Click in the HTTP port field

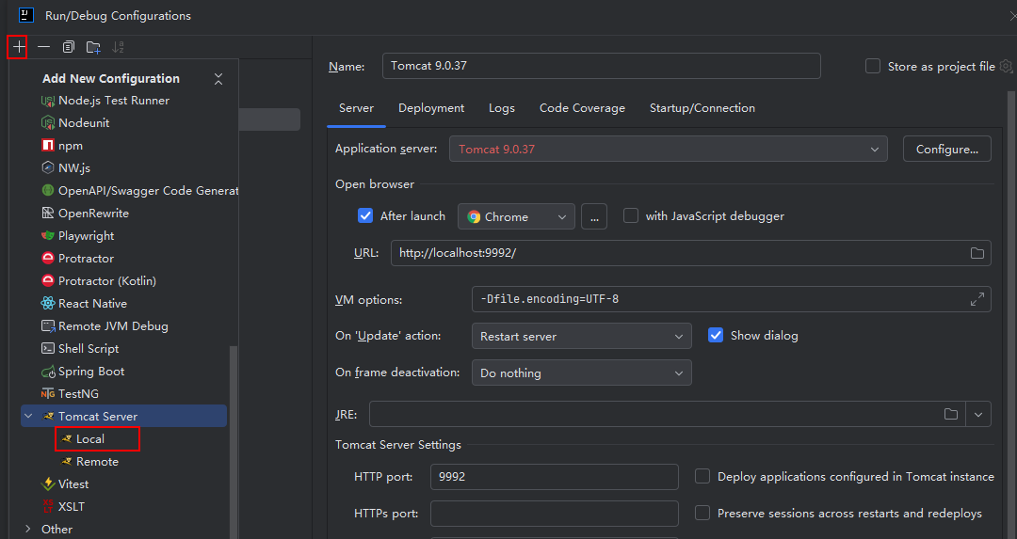(555, 477)
